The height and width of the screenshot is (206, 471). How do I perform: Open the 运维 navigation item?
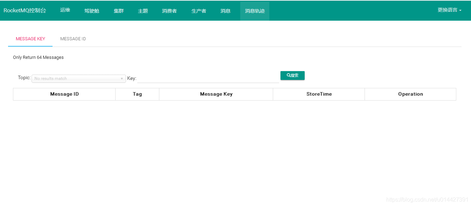coord(65,11)
